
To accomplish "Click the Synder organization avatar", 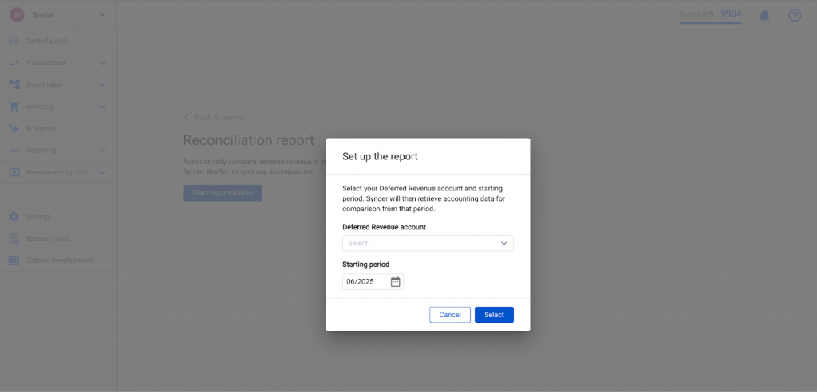I will pos(16,15).
